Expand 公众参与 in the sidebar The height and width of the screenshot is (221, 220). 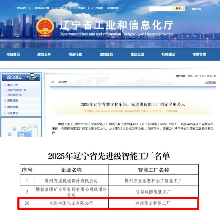point(12,113)
